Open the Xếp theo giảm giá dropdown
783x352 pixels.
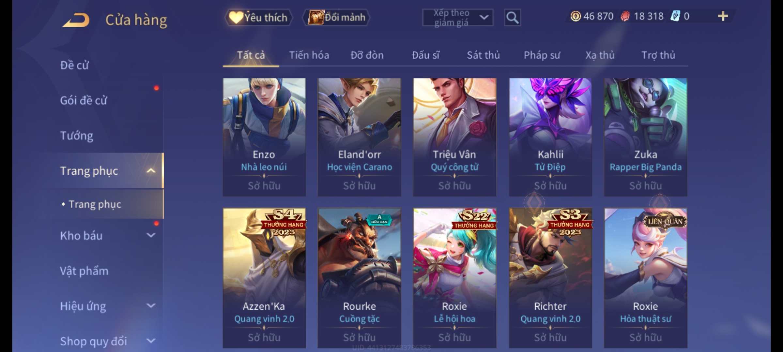click(x=457, y=18)
